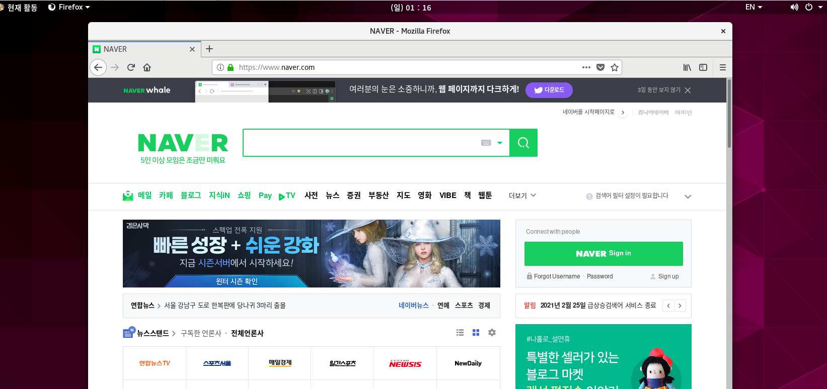Adjust system volume icon in top bar
The height and width of the screenshot is (389, 827).
[794, 7]
